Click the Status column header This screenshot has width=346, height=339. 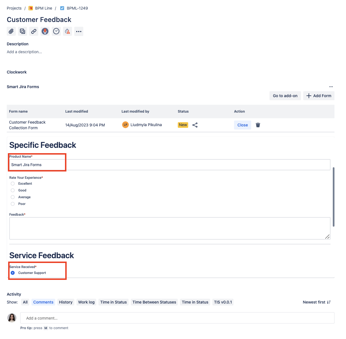[183, 111]
